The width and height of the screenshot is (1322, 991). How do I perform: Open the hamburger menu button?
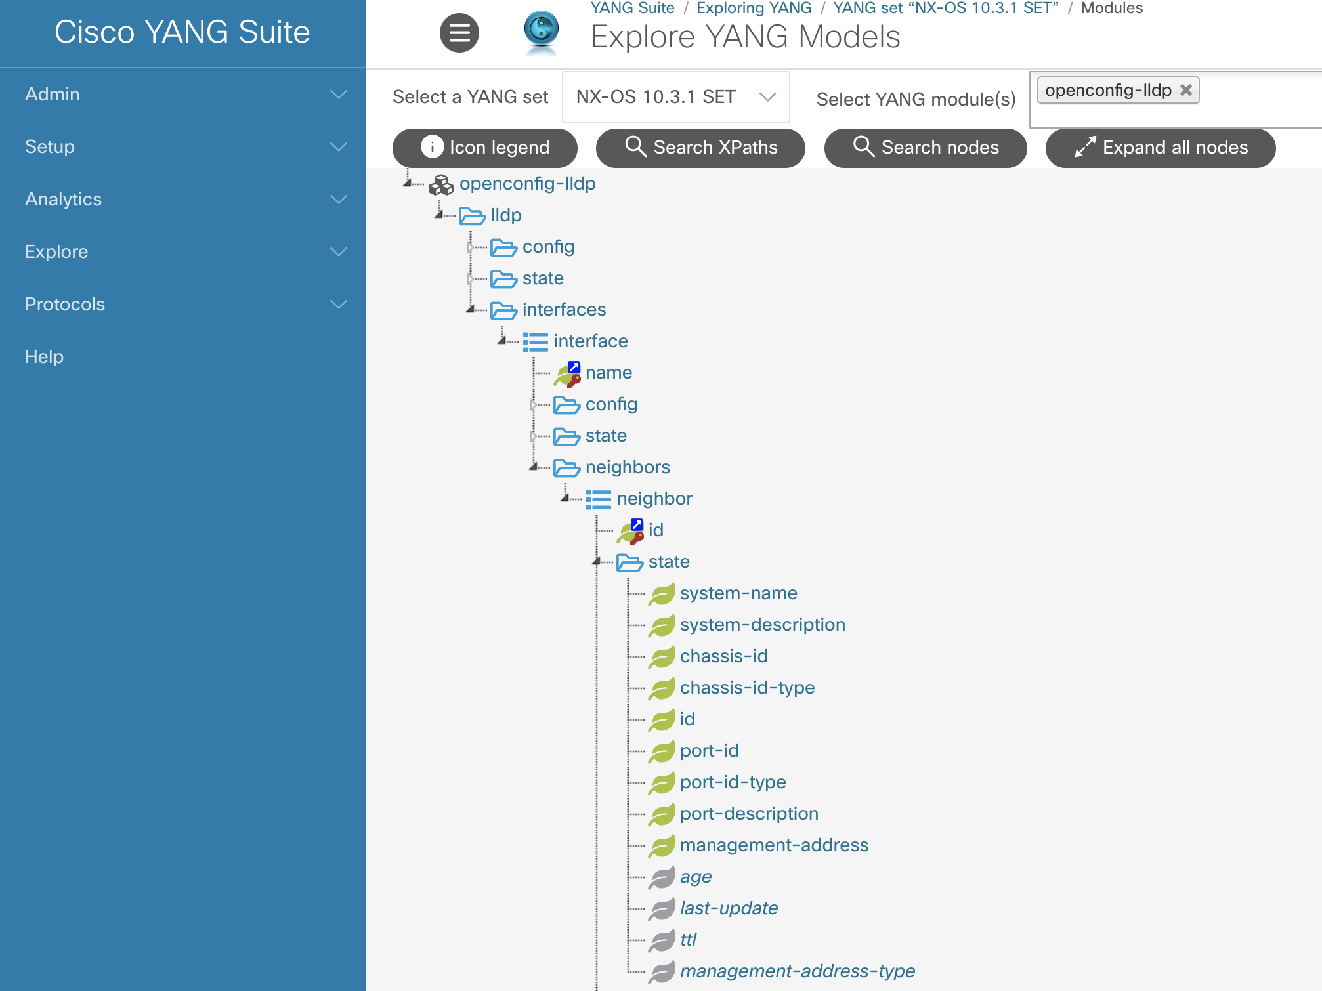(x=459, y=33)
